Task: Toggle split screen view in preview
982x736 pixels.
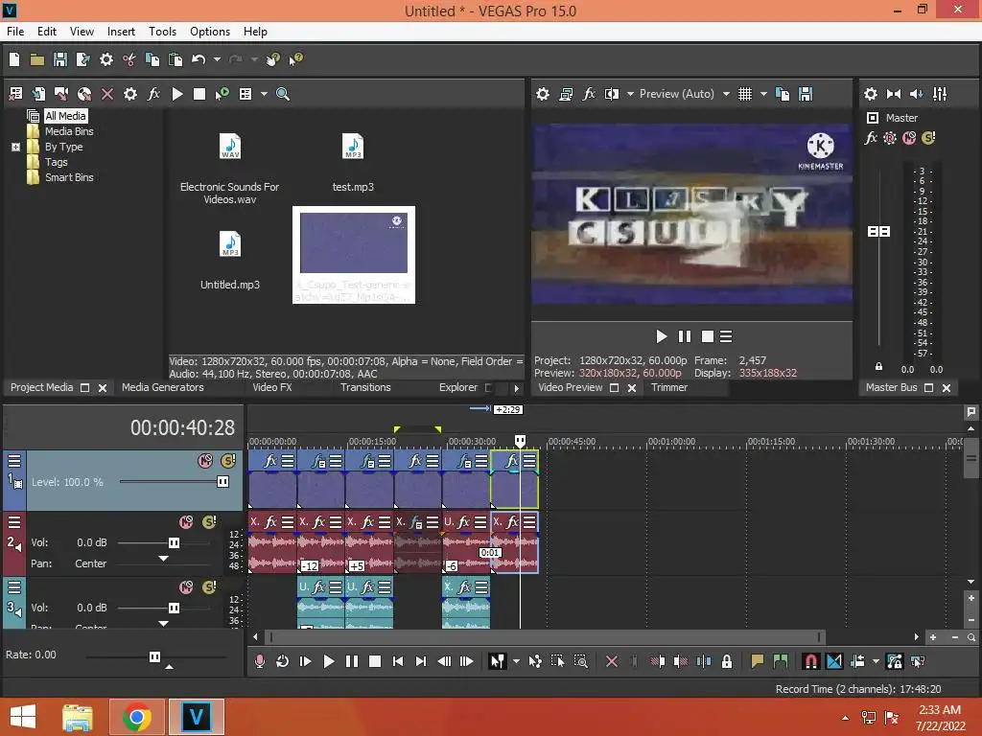Action: pos(611,94)
